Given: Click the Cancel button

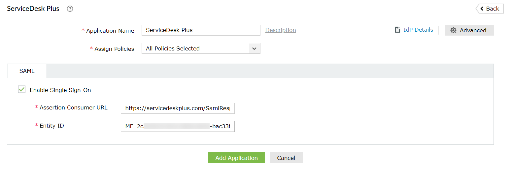Looking at the screenshot, I should (x=286, y=158).
